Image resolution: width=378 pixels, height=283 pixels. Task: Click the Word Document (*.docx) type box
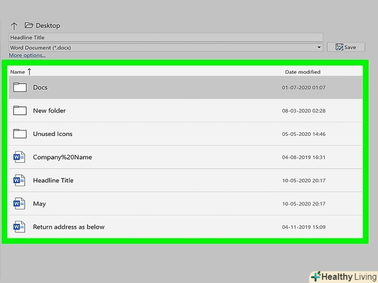(166, 47)
